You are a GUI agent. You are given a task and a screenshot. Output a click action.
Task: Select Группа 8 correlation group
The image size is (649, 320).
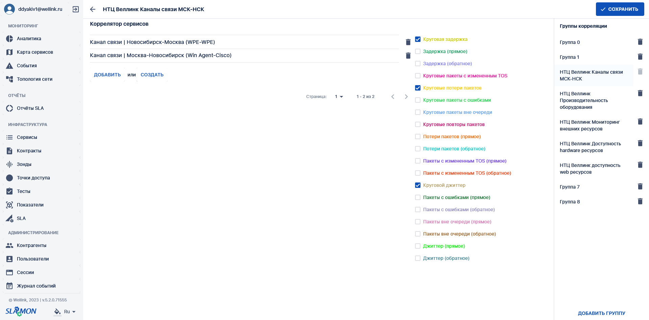tap(594, 202)
